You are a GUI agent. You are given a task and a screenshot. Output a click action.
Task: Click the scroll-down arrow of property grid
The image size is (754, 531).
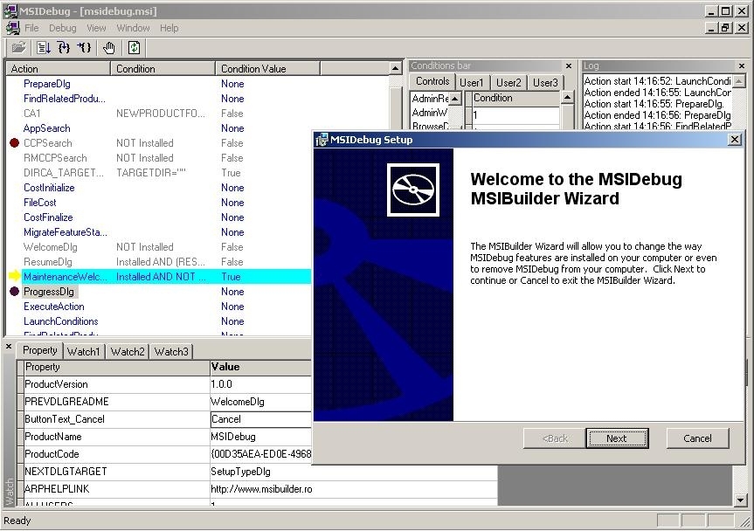pos(741,500)
